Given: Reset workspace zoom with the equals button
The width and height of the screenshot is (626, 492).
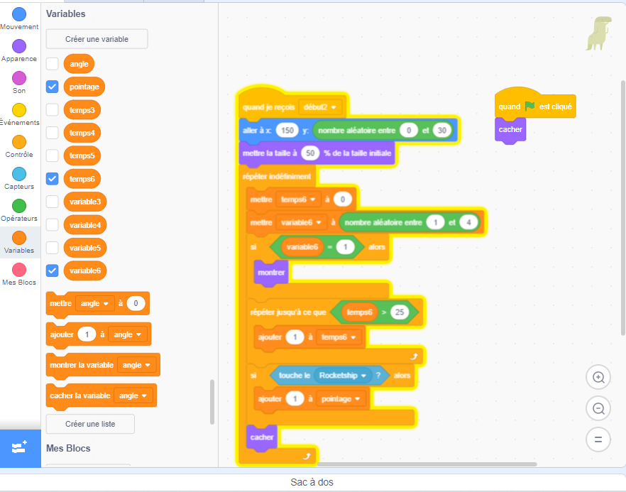Looking at the screenshot, I should pyautogui.click(x=598, y=439).
